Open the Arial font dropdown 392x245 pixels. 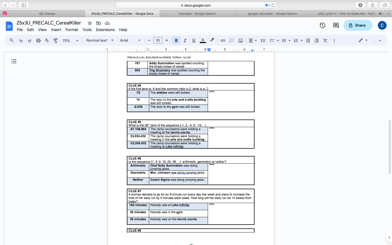pos(130,40)
